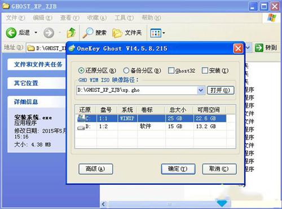Click the Folders (文件夹) toolbar icon
Screen dimensions: 282x209
tap(117, 33)
